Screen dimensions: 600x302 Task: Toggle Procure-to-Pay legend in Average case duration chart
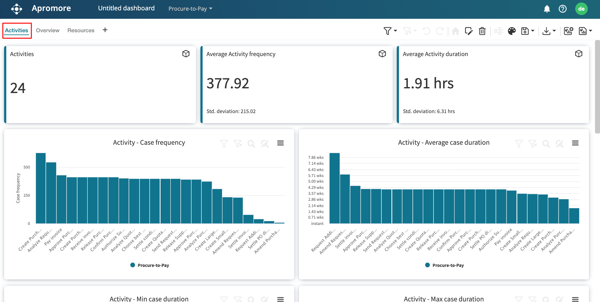pos(444,265)
